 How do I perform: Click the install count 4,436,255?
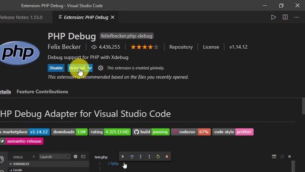109,47
